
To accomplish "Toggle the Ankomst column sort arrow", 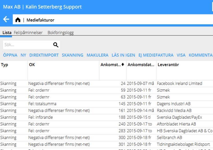I will pyautogui.click(x=123, y=64).
